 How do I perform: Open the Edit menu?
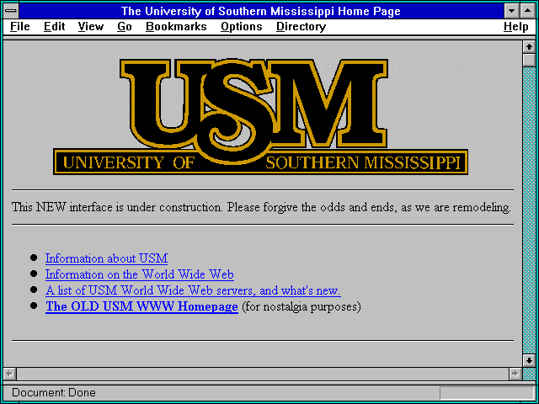click(54, 27)
